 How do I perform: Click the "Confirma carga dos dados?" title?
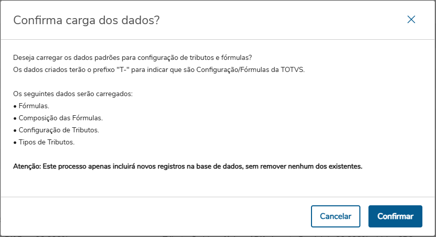(86, 20)
